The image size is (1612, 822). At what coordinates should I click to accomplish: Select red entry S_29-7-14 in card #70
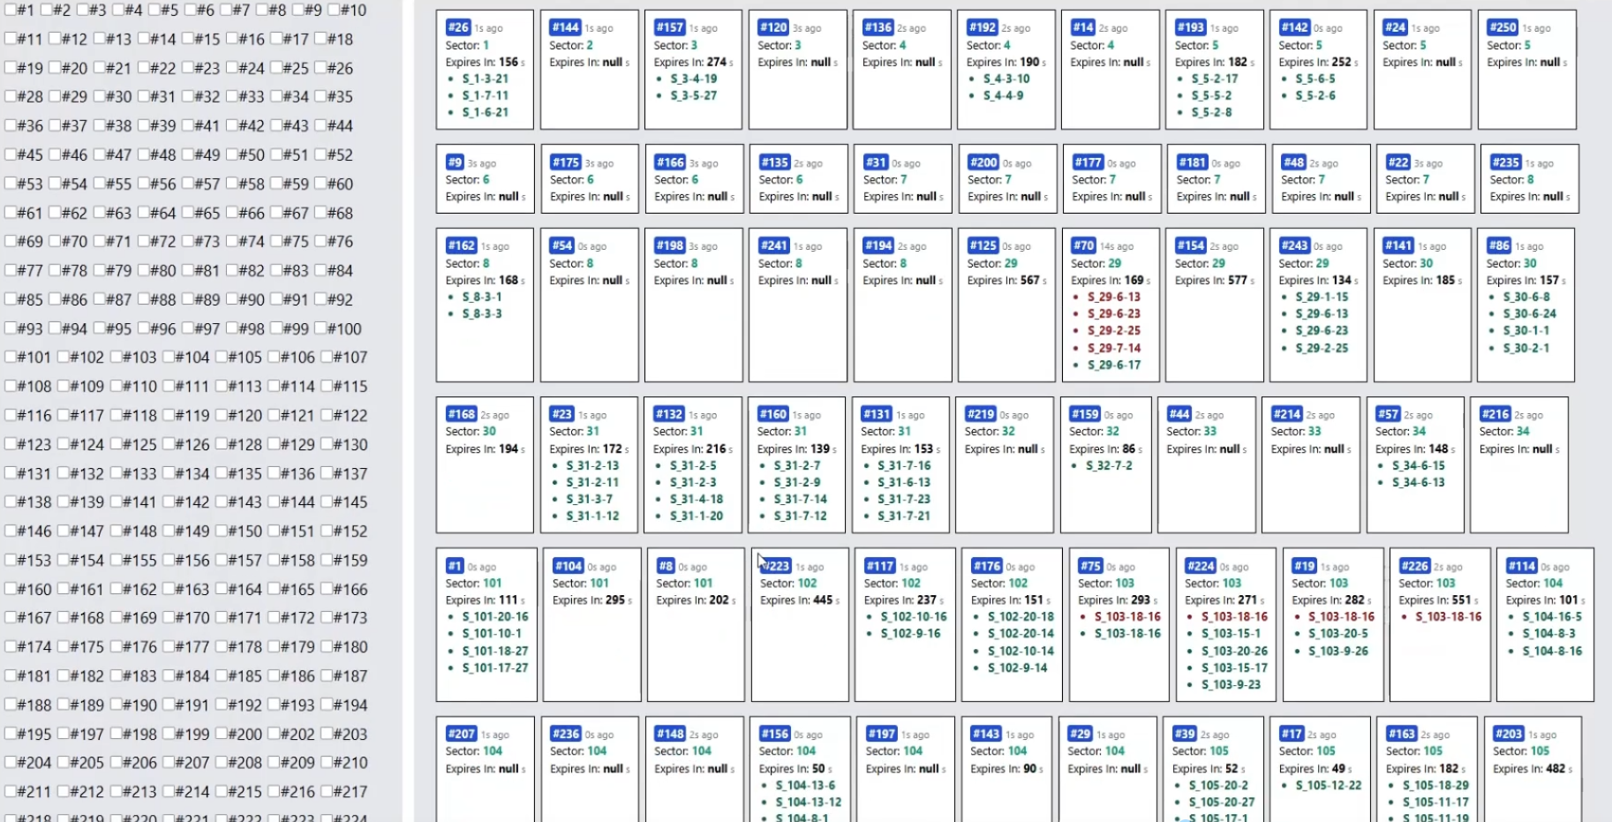point(1114,348)
